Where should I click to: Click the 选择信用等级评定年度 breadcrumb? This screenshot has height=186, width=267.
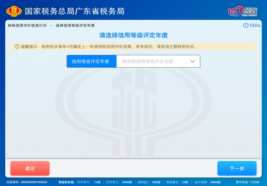(x=75, y=25)
